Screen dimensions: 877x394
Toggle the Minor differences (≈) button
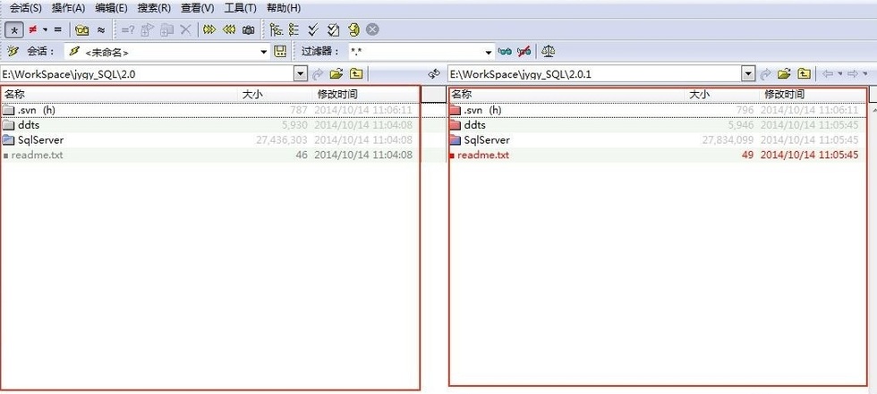(x=100, y=29)
